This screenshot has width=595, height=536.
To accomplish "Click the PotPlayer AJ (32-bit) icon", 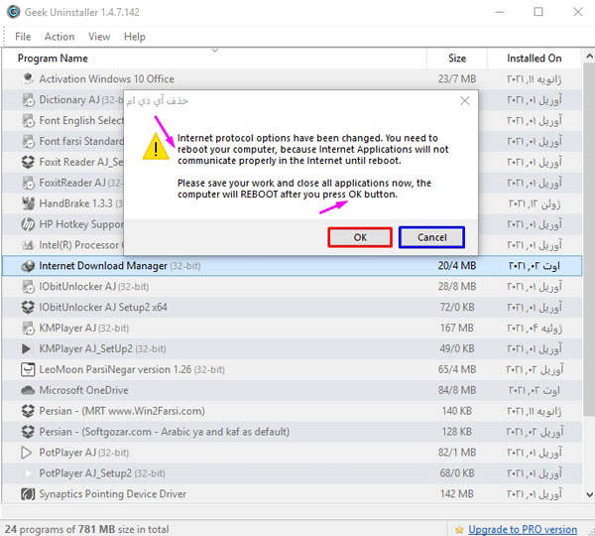I will pos(26,453).
